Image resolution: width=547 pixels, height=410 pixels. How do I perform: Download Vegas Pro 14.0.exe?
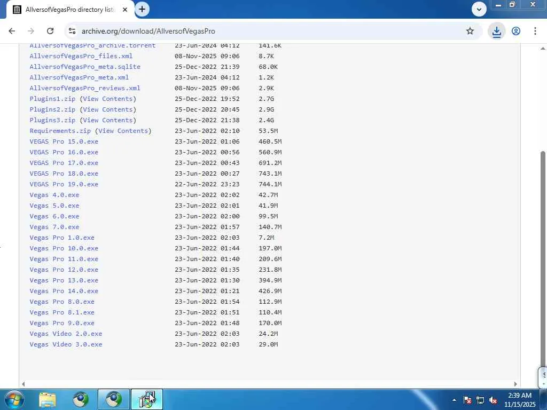click(x=64, y=291)
